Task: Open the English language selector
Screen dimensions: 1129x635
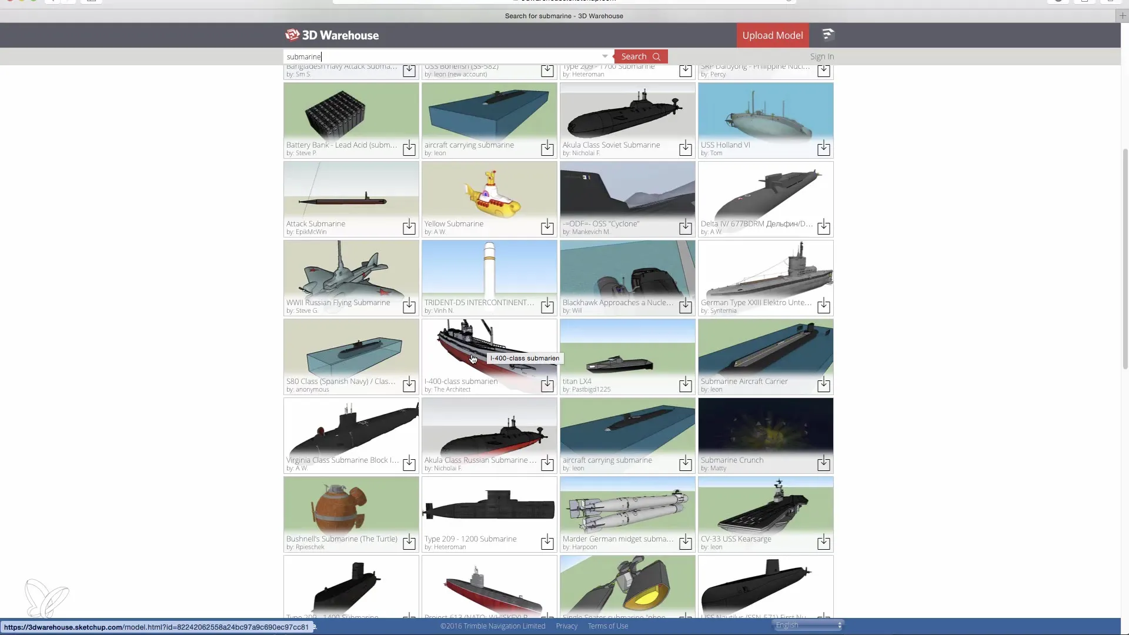Action: (809, 625)
